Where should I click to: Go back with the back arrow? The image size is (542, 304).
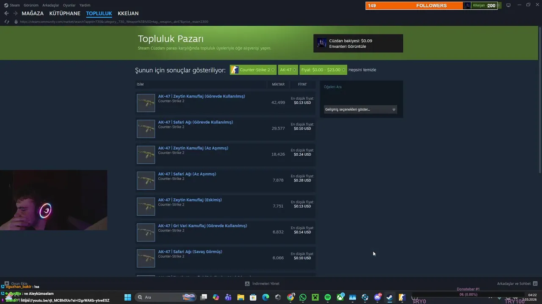pyautogui.click(x=6, y=14)
